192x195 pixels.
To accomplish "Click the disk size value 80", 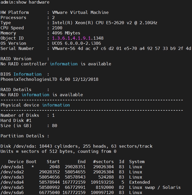I will (55, 126).
